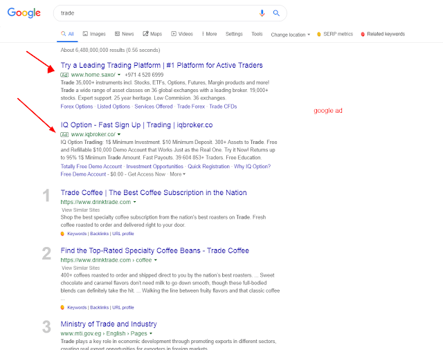Click URL profile under first organic result

(123, 234)
